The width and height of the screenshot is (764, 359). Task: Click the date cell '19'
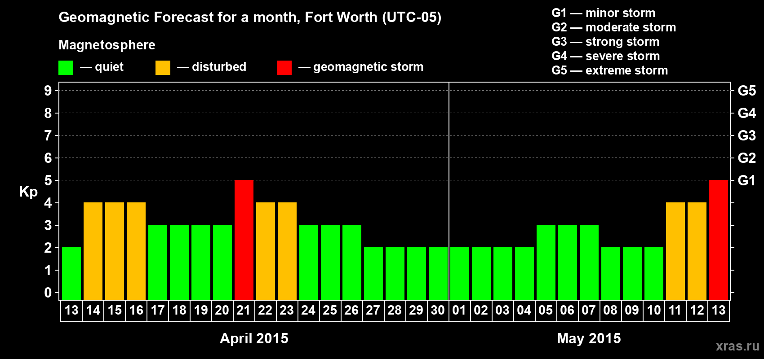click(201, 311)
